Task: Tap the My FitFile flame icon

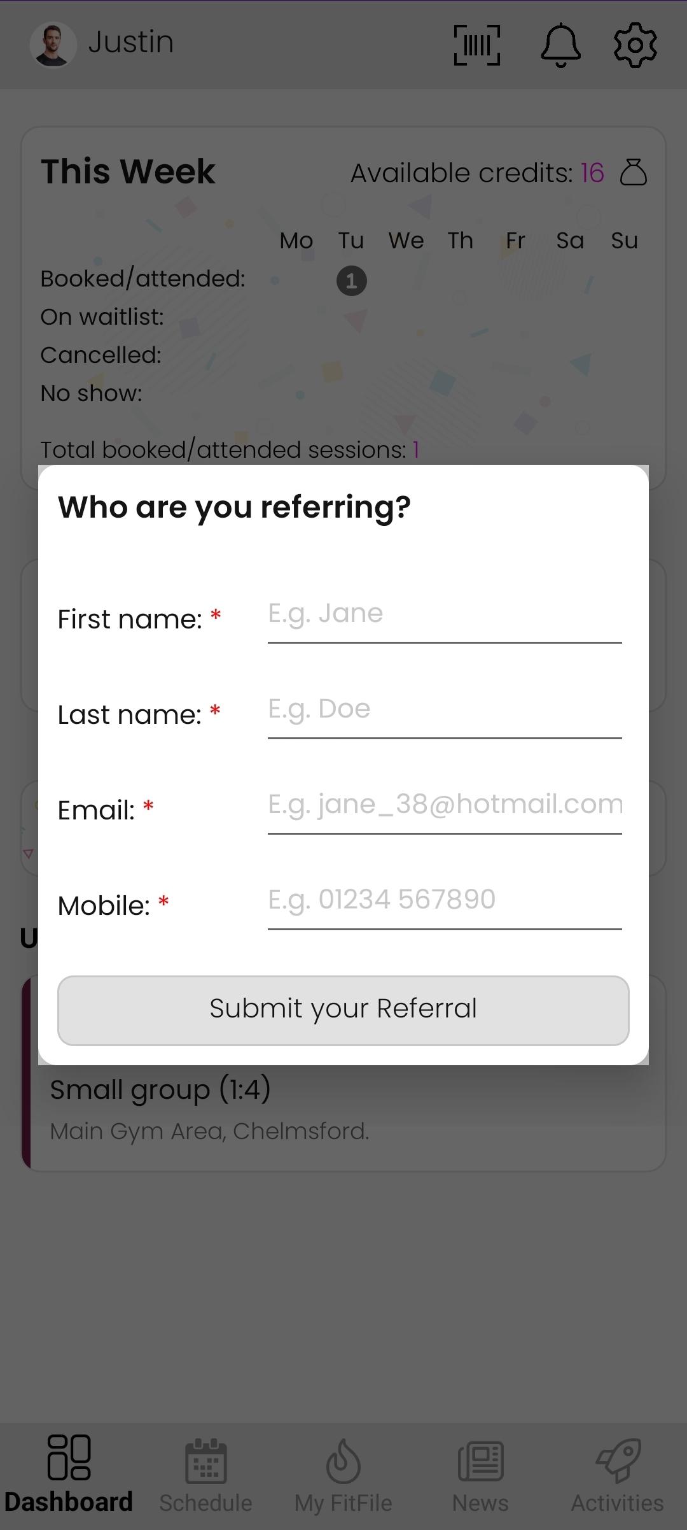Action: pyautogui.click(x=343, y=1462)
